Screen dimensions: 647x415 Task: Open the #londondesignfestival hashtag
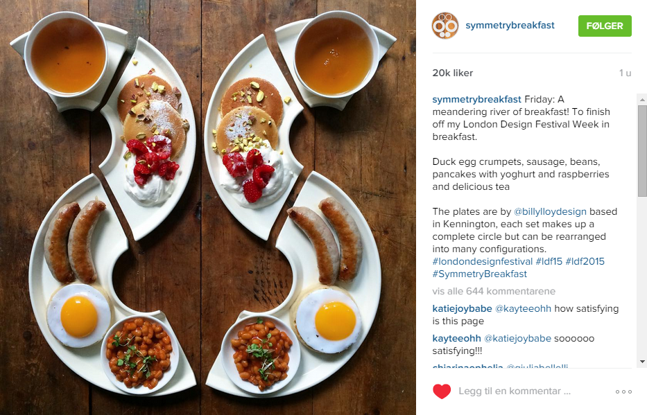point(483,262)
